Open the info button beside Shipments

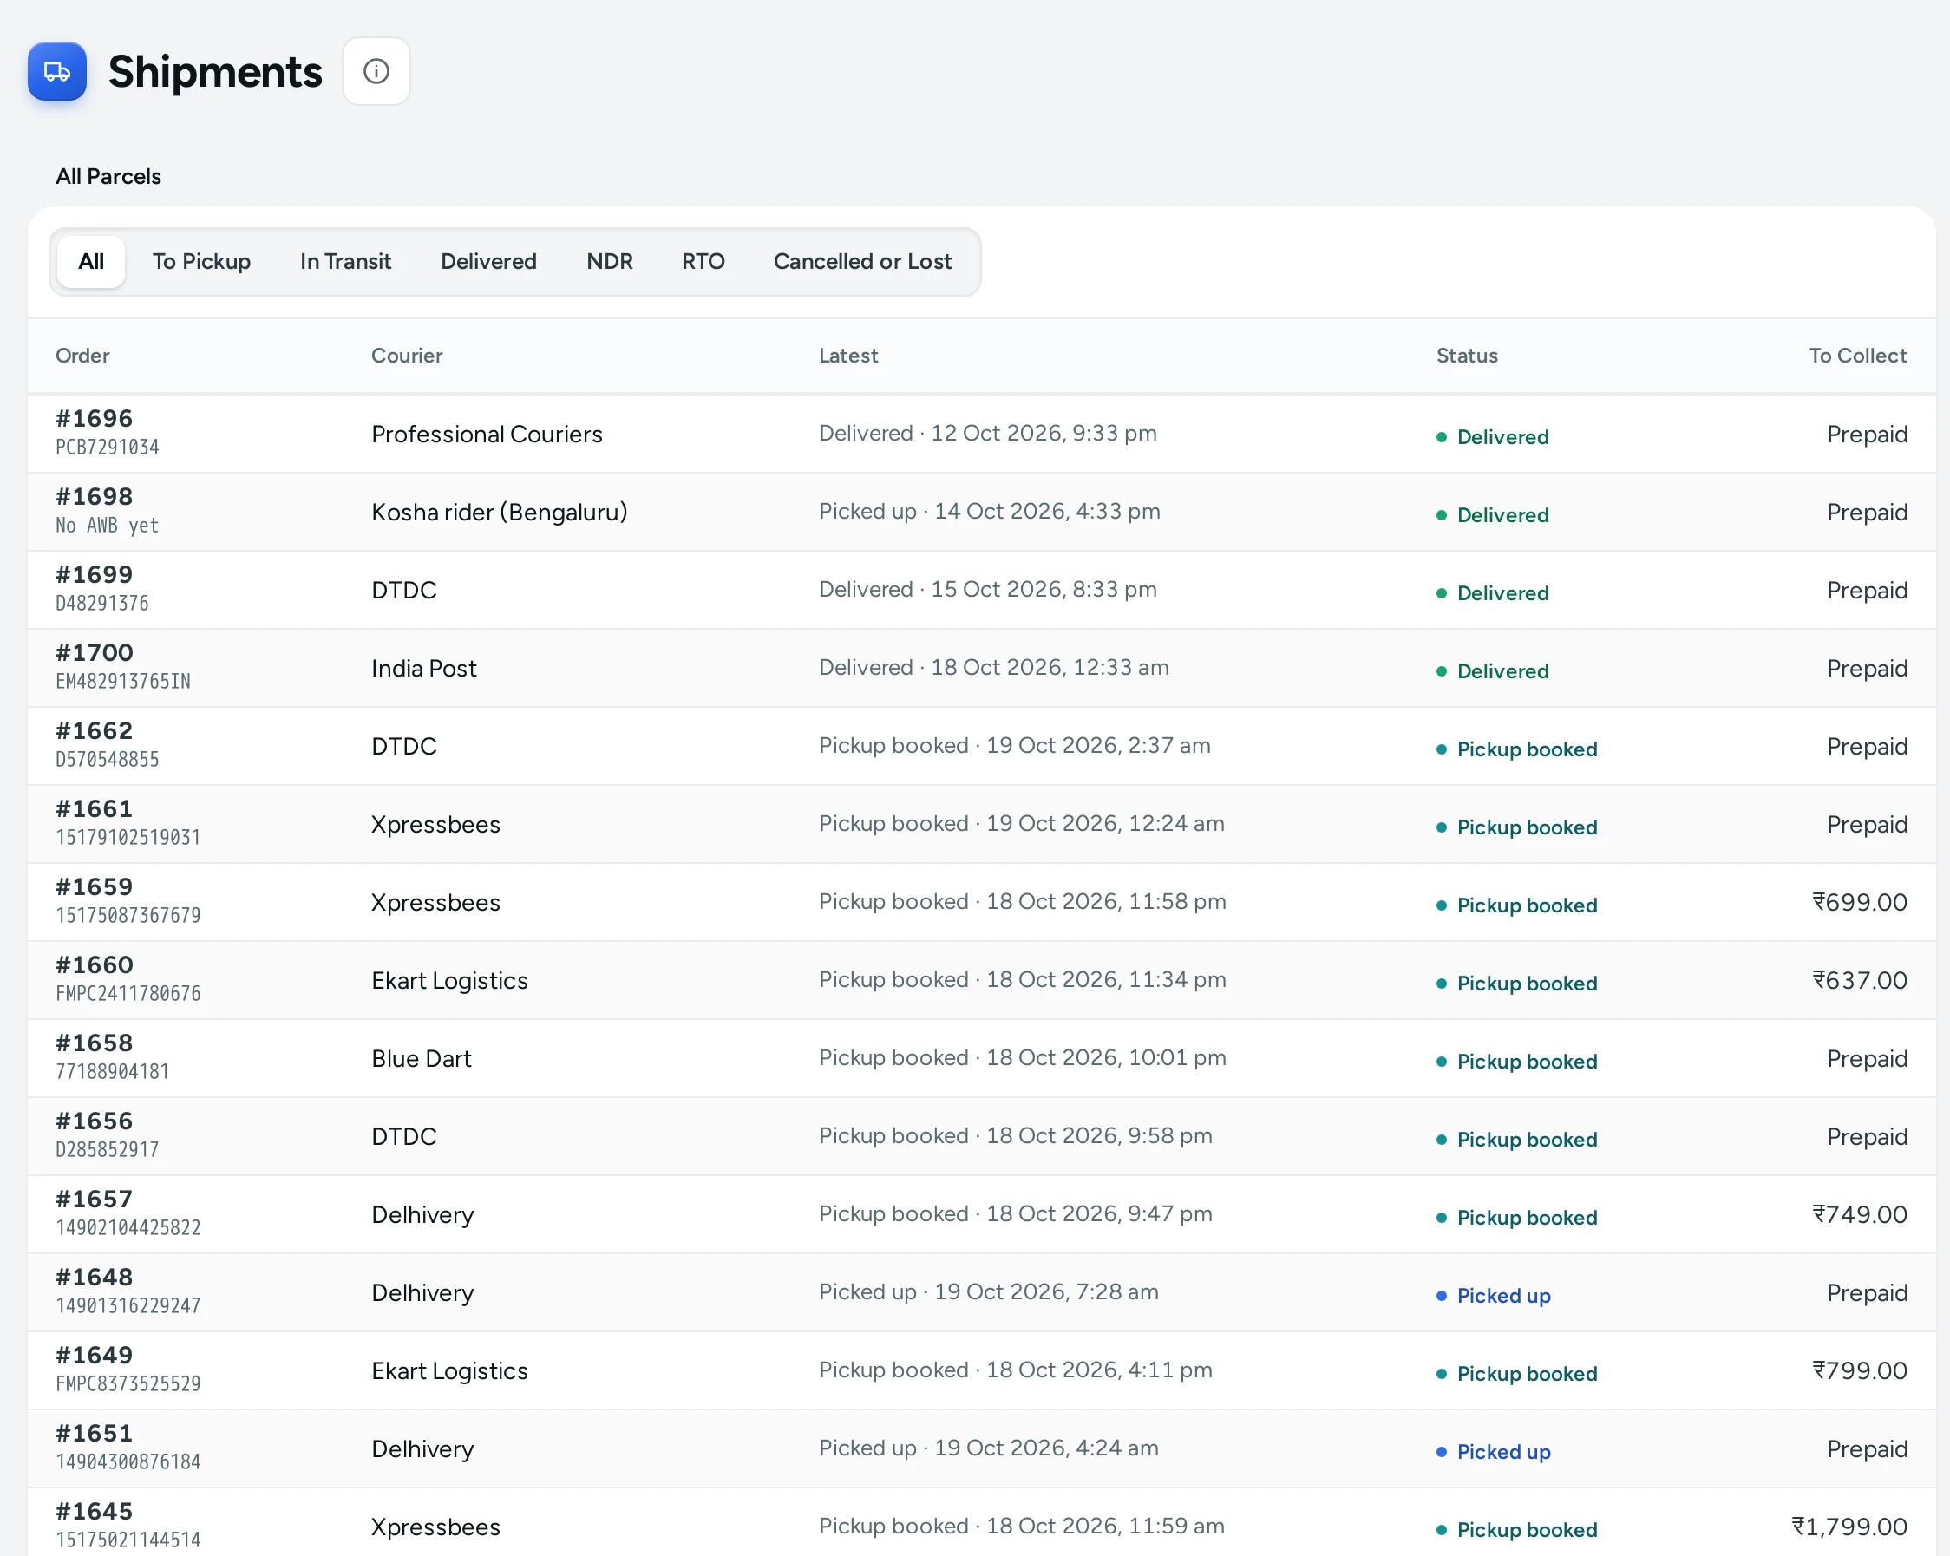(376, 71)
